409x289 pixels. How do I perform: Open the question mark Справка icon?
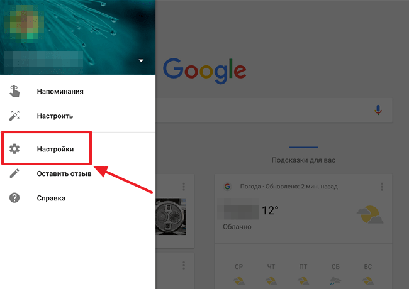tap(14, 198)
